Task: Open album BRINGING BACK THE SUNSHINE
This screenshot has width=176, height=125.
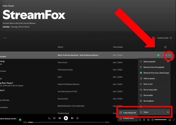Action: pyautogui.click(x=71, y=106)
